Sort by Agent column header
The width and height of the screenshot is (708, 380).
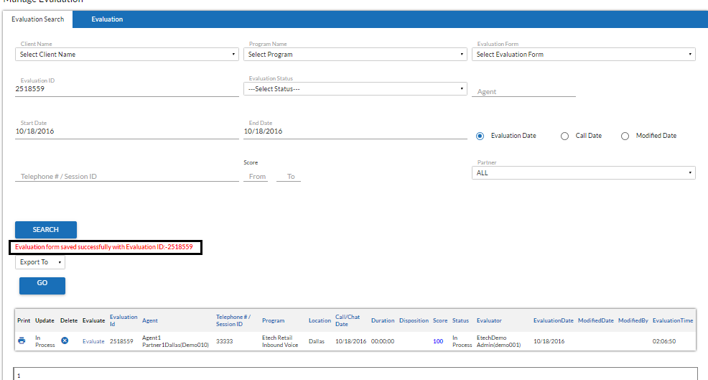pyautogui.click(x=150, y=320)
